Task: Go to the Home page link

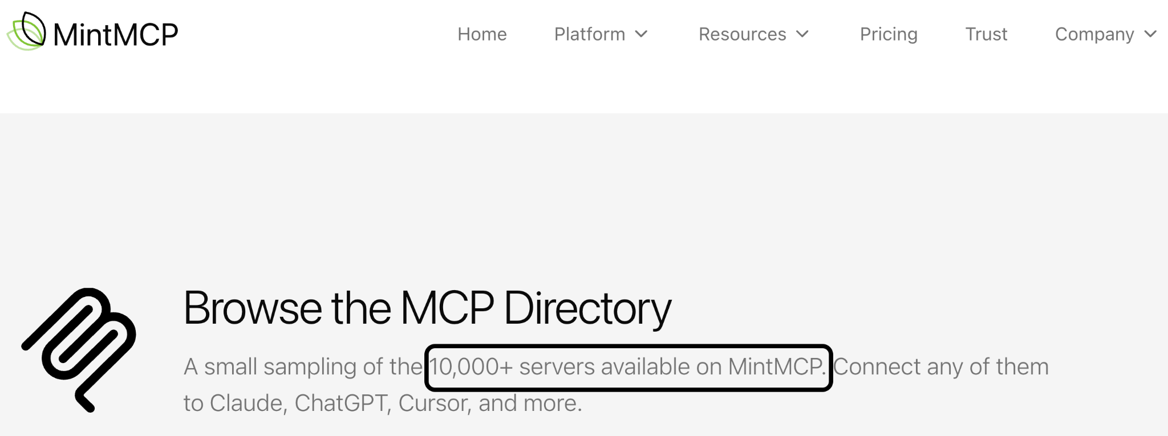Action: [x=482, y=34]
